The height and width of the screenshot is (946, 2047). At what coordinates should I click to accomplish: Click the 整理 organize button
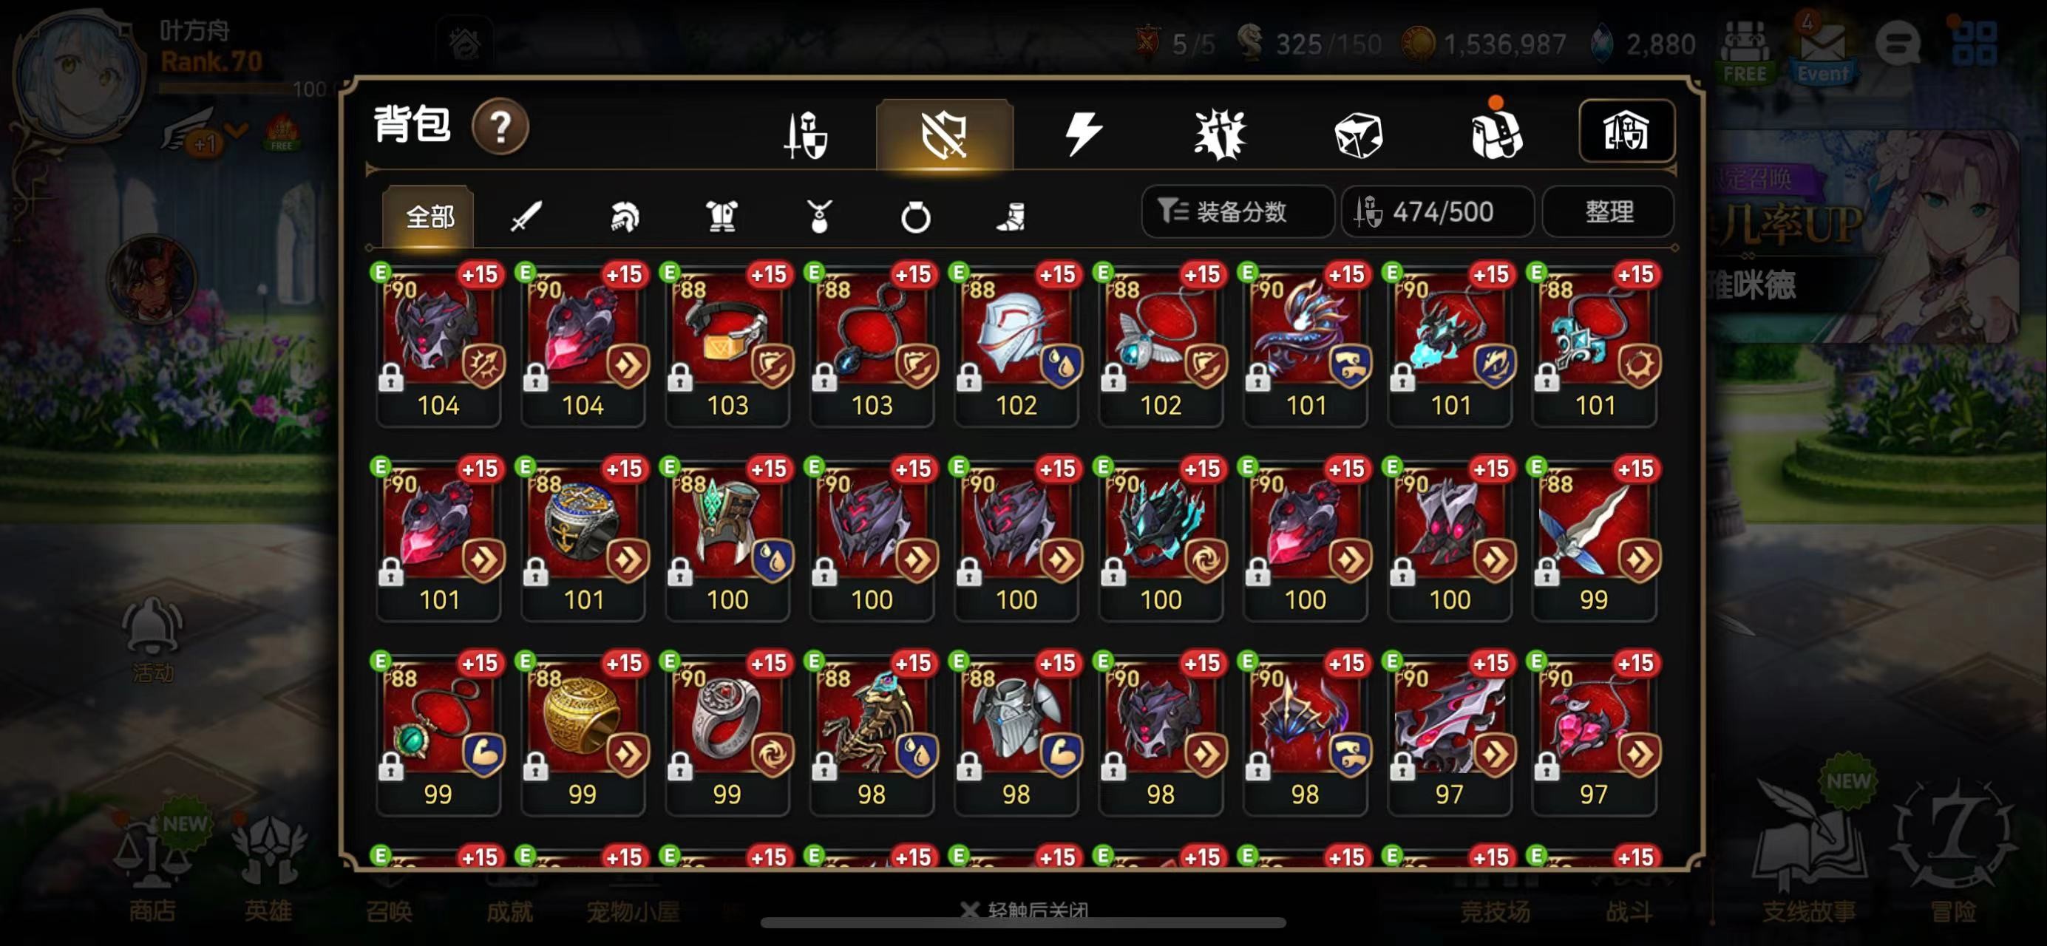tap(1609, 212)
